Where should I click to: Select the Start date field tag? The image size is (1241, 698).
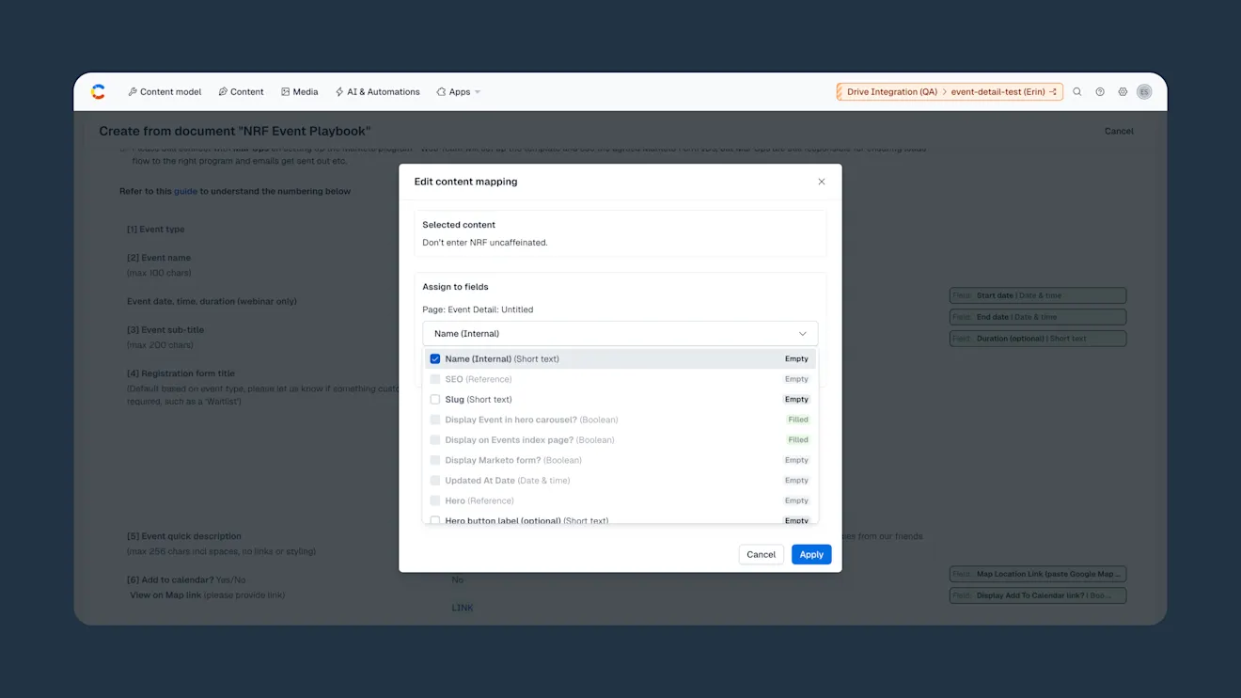(1038, 295)
